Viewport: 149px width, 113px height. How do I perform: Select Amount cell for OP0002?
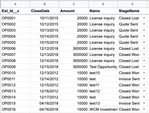(x=74, y=24)
